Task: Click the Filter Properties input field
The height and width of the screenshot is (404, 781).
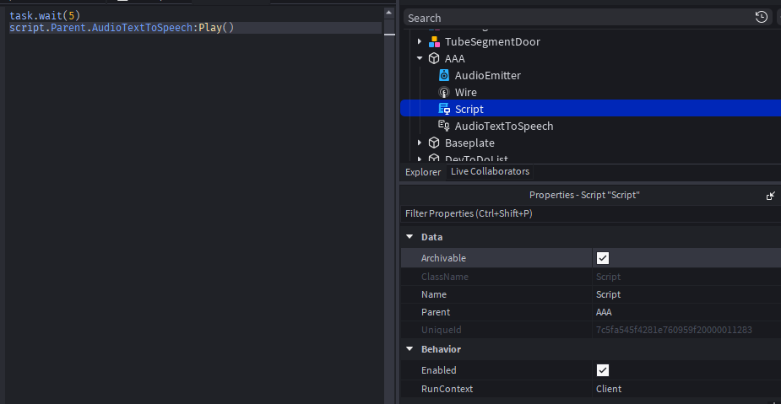Action: coord(590,214)
